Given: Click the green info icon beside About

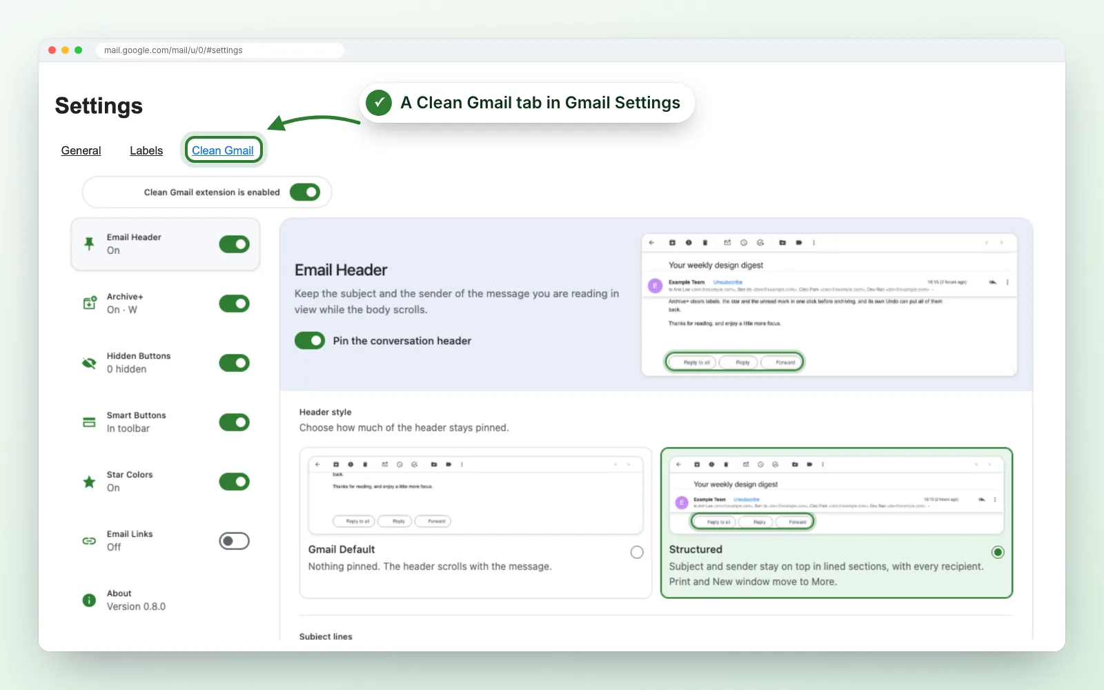Looking at the screenshot, I should pyautogui.click(x=89, y=600).
